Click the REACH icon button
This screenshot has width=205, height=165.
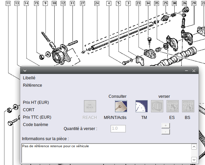(x=90, y=106)
